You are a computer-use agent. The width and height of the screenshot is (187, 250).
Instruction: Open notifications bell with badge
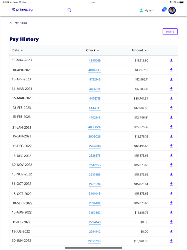(x=164, y=10)
